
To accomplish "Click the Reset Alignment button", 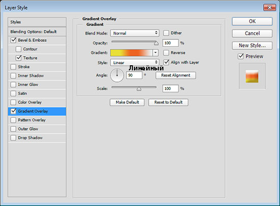I will [176, 75].
